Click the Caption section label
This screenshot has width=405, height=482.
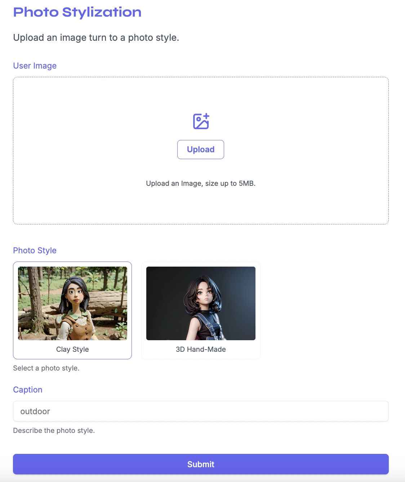coord(27,390)
